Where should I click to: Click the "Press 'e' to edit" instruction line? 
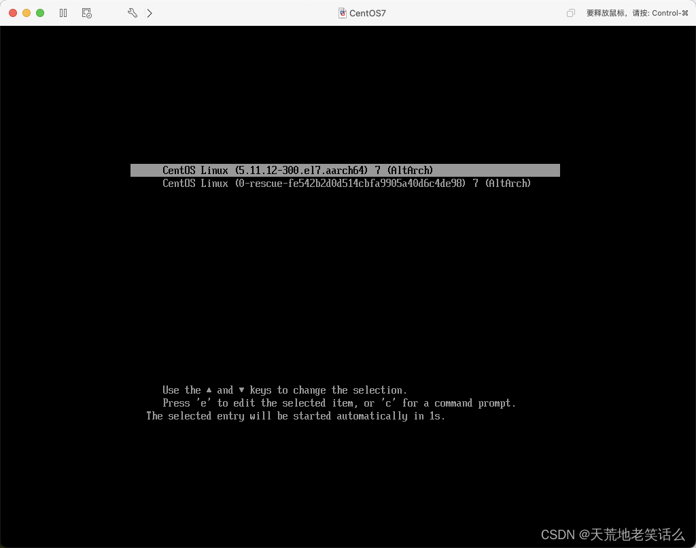click(x=339, y=403)
